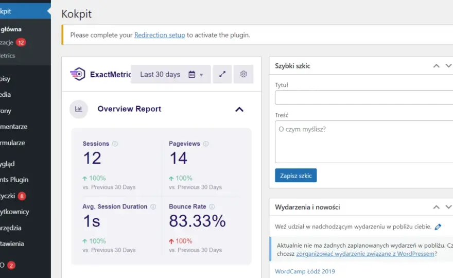Click the Wydarzenia i nowości widget title
The width and height of the screenshot is (453, 278).
[307, 207]
